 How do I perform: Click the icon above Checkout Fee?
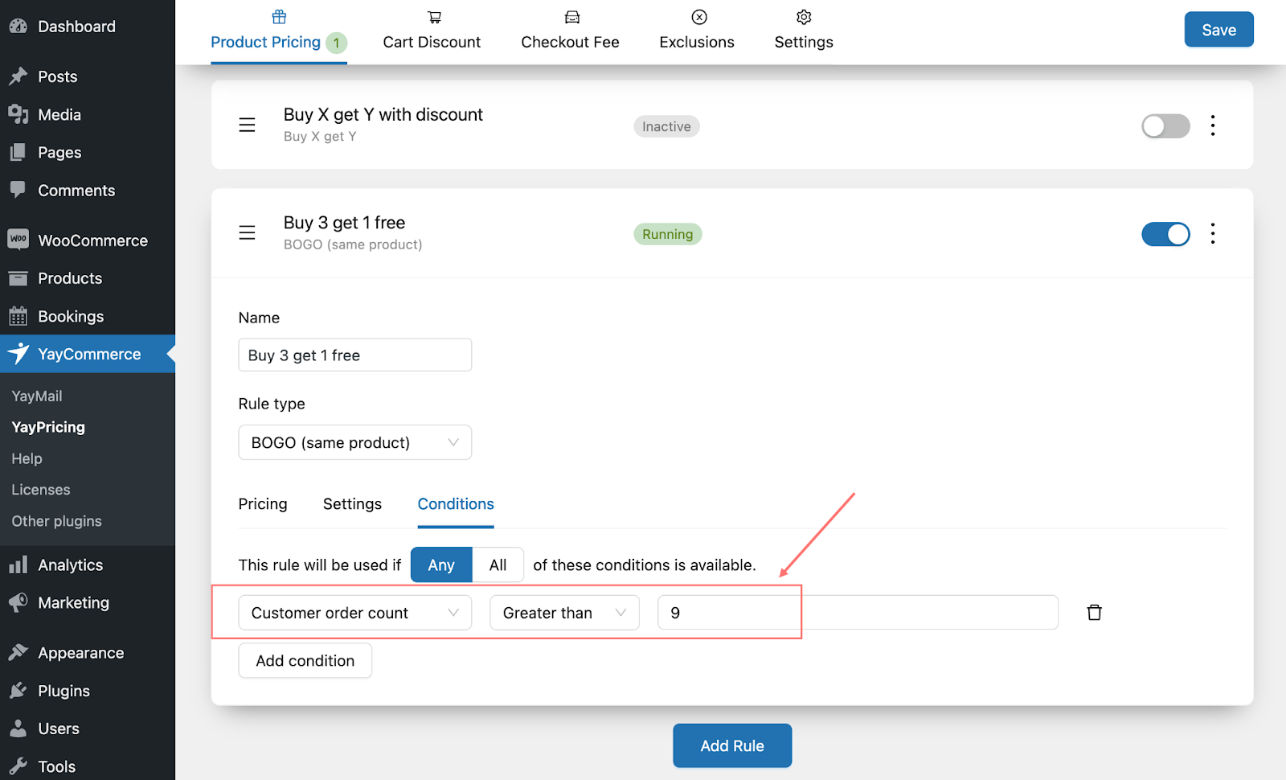pyautogui.click(x=572, y=17)
